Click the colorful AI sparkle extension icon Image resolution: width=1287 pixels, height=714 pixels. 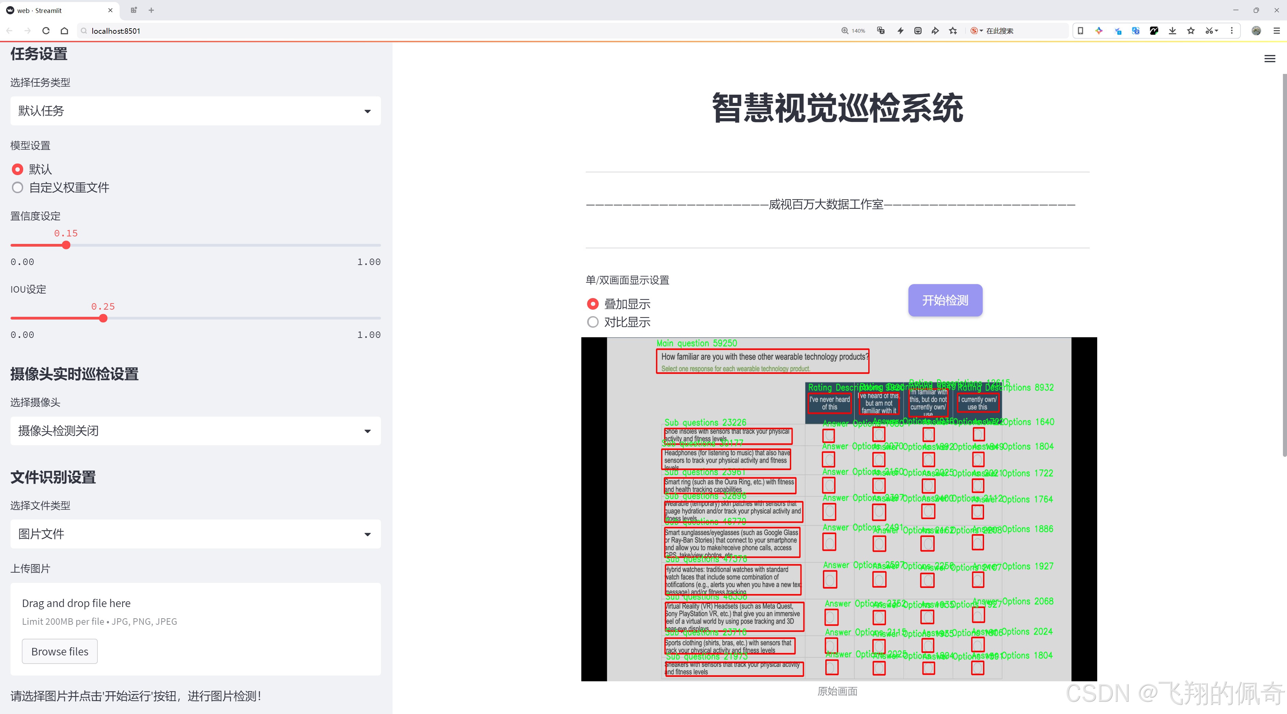pos(1099,30)
